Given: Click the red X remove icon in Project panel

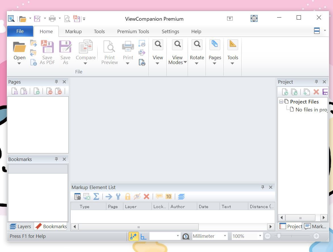Looking at the screenshot, I should point(316,92).
